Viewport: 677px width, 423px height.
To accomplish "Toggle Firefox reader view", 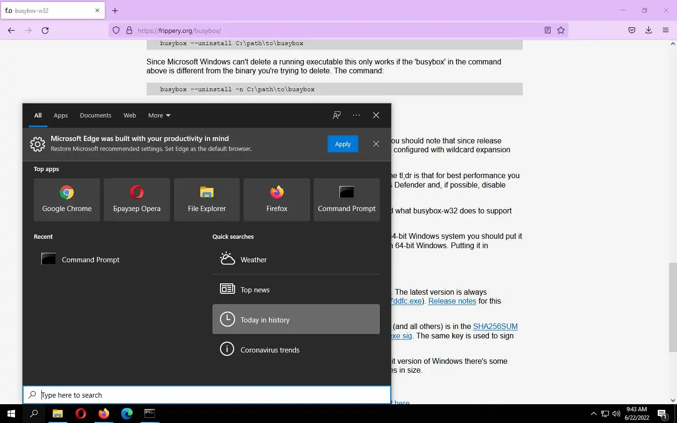I will (x=548, y=31).
